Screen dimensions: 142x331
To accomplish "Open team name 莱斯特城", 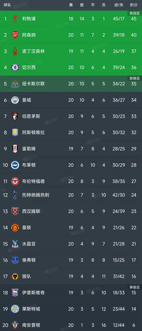I will tap(31, 309).
